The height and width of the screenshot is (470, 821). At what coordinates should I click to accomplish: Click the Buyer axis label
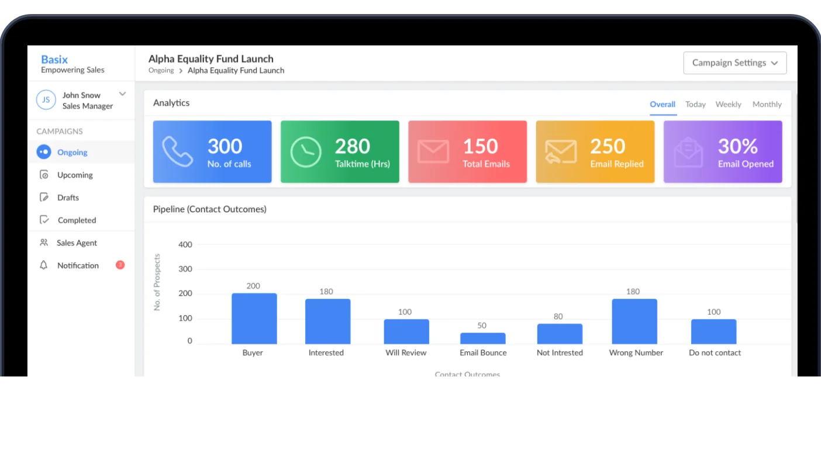click(x=253, y=353)
